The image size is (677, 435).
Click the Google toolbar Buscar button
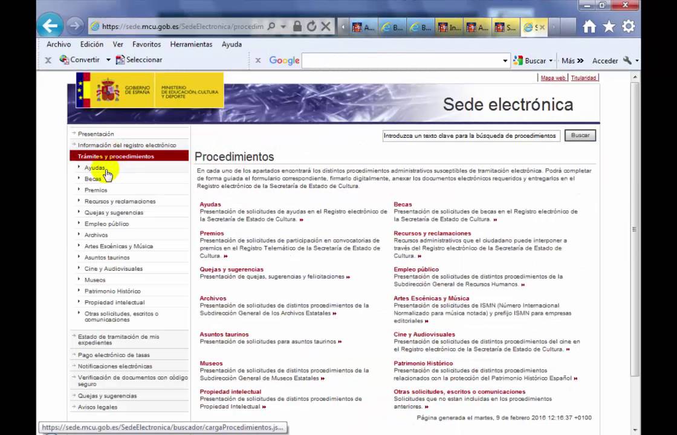click(530, 61)
